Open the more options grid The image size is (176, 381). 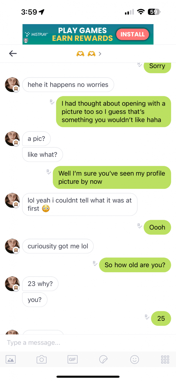coord(165,359)
